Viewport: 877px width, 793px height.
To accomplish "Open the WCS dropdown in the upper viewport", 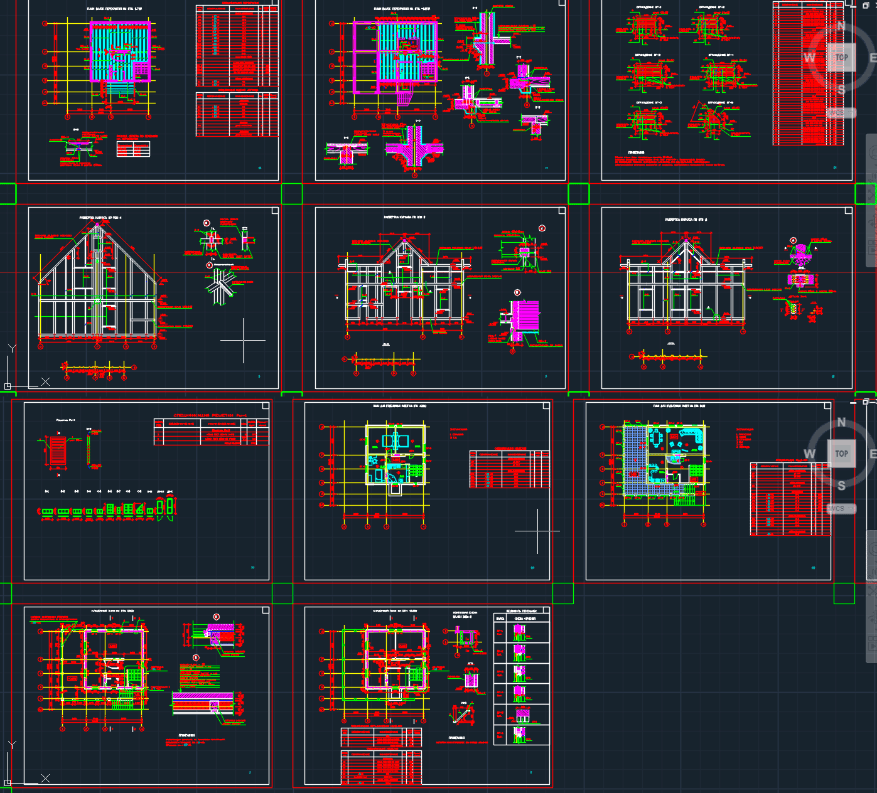I will click(x=841, y=113).
